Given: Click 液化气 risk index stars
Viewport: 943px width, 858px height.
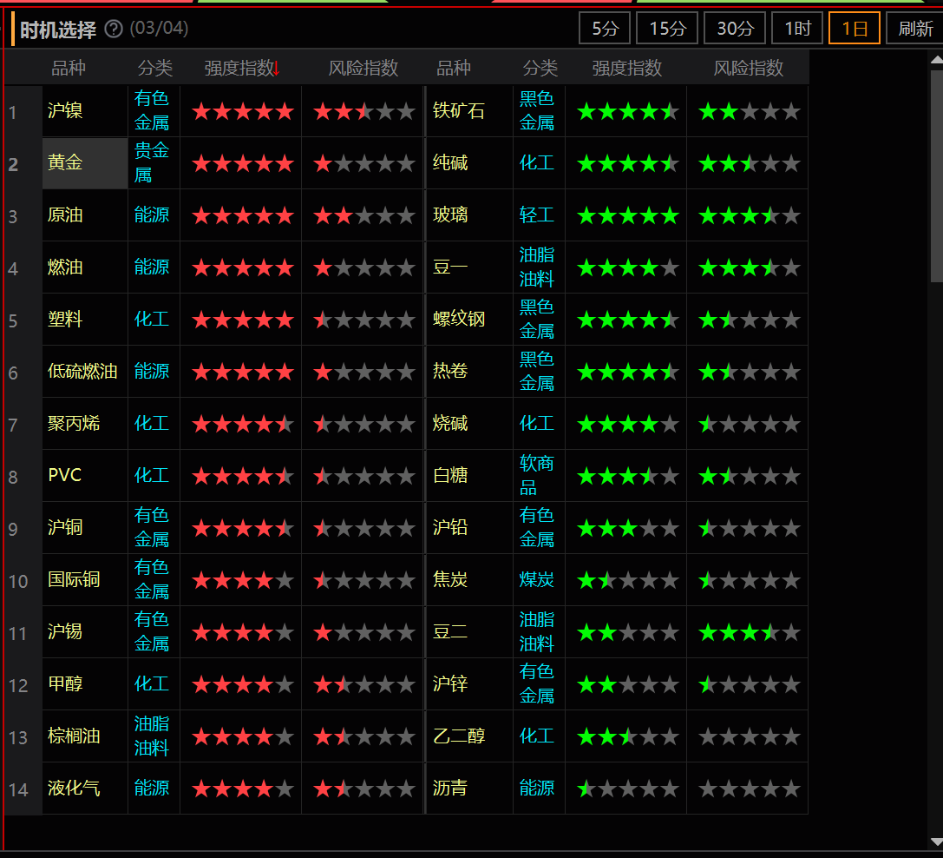Looking at the screenshot, I should [364, 789].
